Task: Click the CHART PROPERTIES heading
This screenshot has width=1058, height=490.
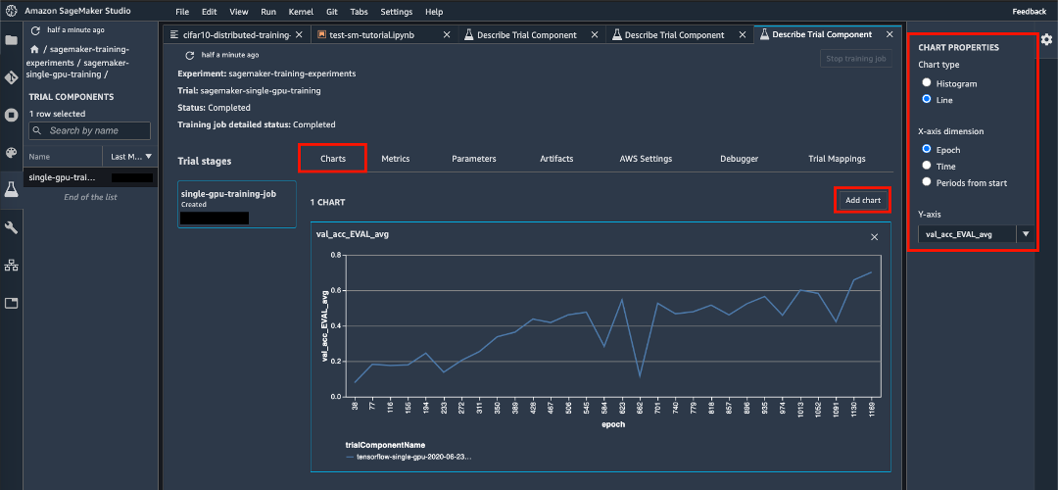Action: coord(958,48)
